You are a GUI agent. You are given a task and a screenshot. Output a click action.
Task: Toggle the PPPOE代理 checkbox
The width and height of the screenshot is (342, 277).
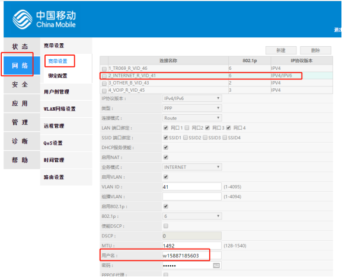point(166,275)
